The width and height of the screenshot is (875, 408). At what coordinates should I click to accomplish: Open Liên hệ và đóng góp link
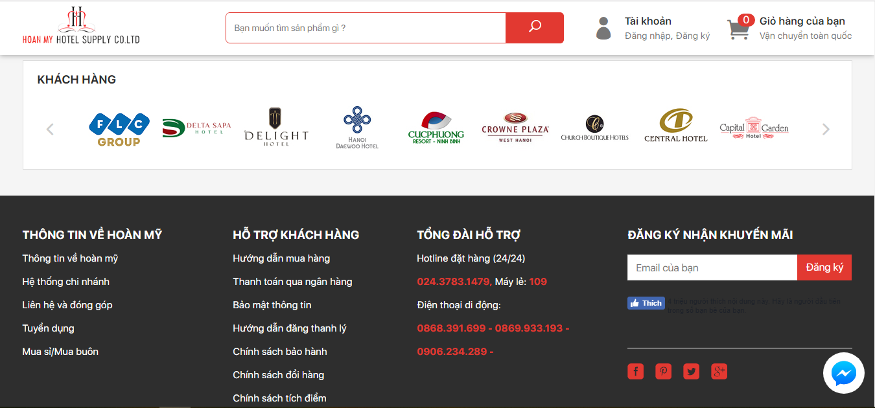67,305
